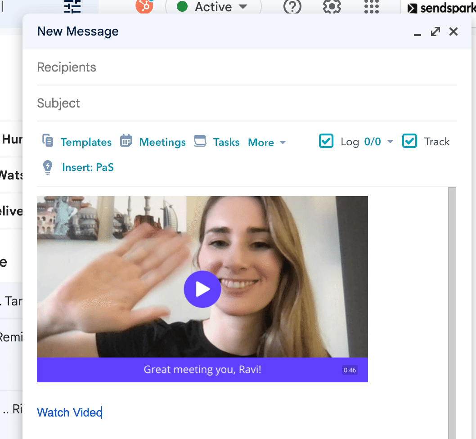This screenshot has height=439, width=476.
Task: Close the New Message window
Action: 453,31
